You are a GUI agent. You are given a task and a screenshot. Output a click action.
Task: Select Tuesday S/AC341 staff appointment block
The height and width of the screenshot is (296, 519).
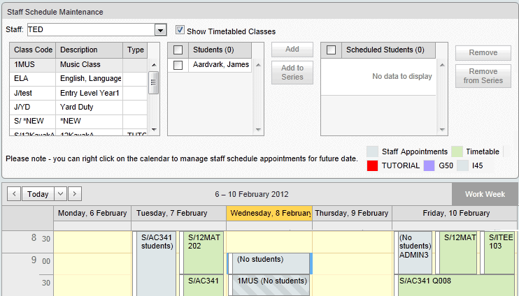[x=156, y=263]
